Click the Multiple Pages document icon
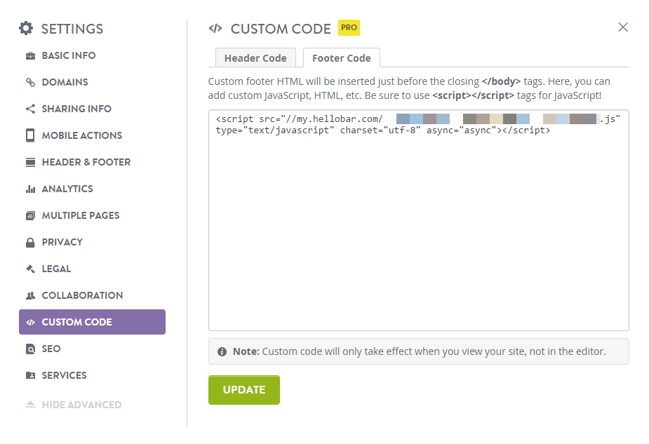 tap(30, 215)
